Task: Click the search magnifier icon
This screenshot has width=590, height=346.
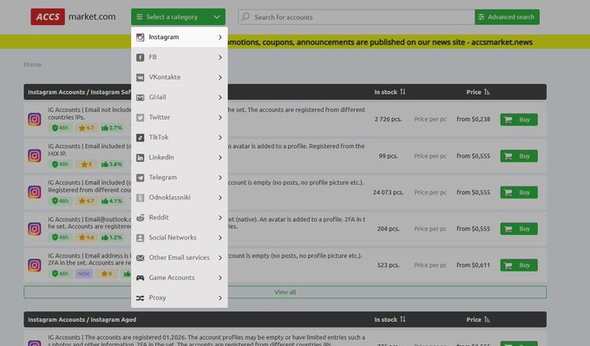Action: (x=246, y=17)
